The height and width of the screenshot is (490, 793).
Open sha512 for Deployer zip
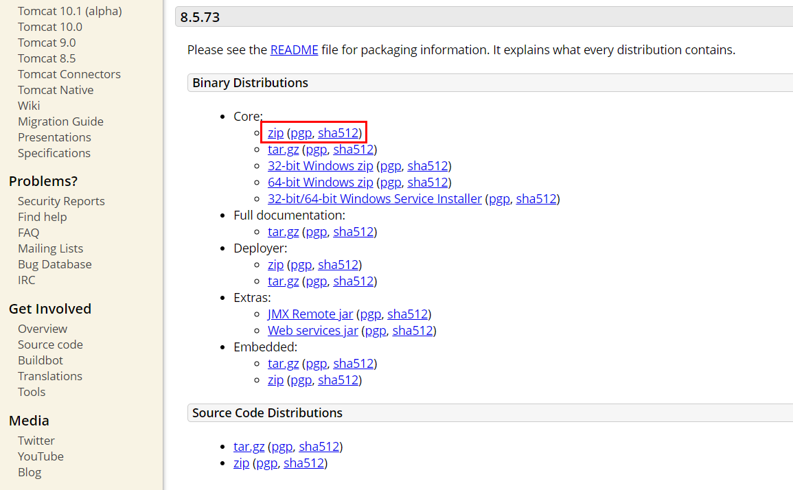(338, 264)
